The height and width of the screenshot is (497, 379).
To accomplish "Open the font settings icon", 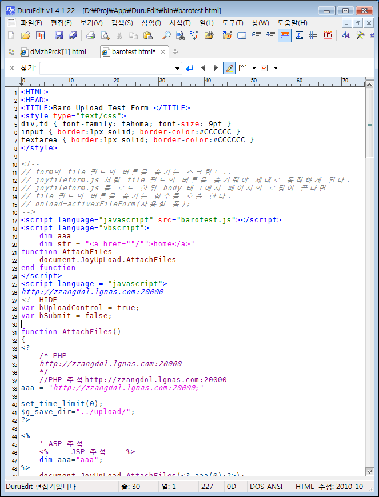I will point(346,35).
